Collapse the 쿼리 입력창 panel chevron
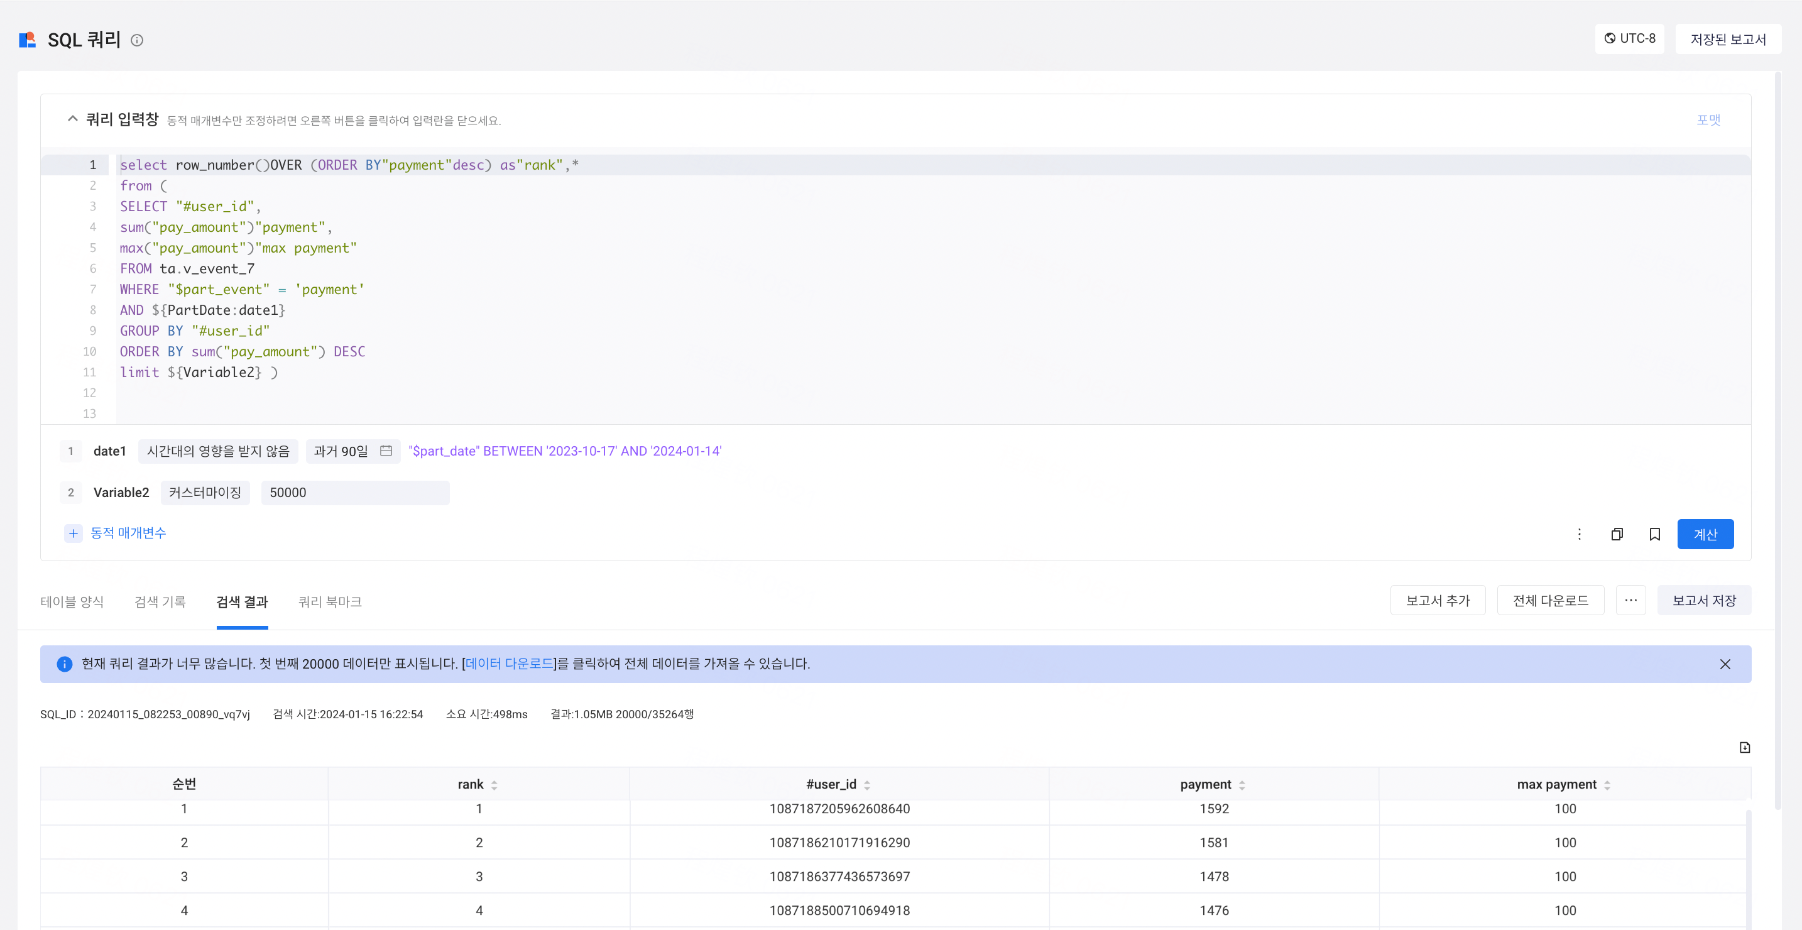Image resolution: width=1802 pixels, height=930 pixels. [x=73, y=119]
